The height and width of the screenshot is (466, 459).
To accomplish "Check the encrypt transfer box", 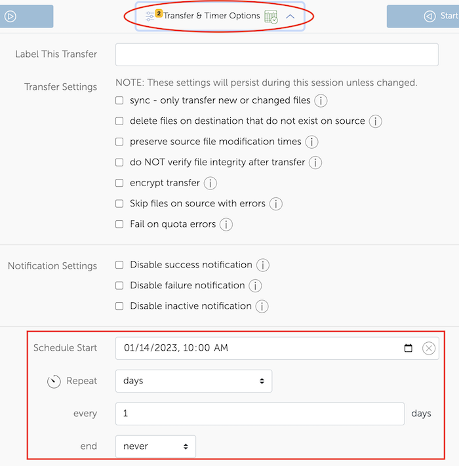I will (119, 183).
